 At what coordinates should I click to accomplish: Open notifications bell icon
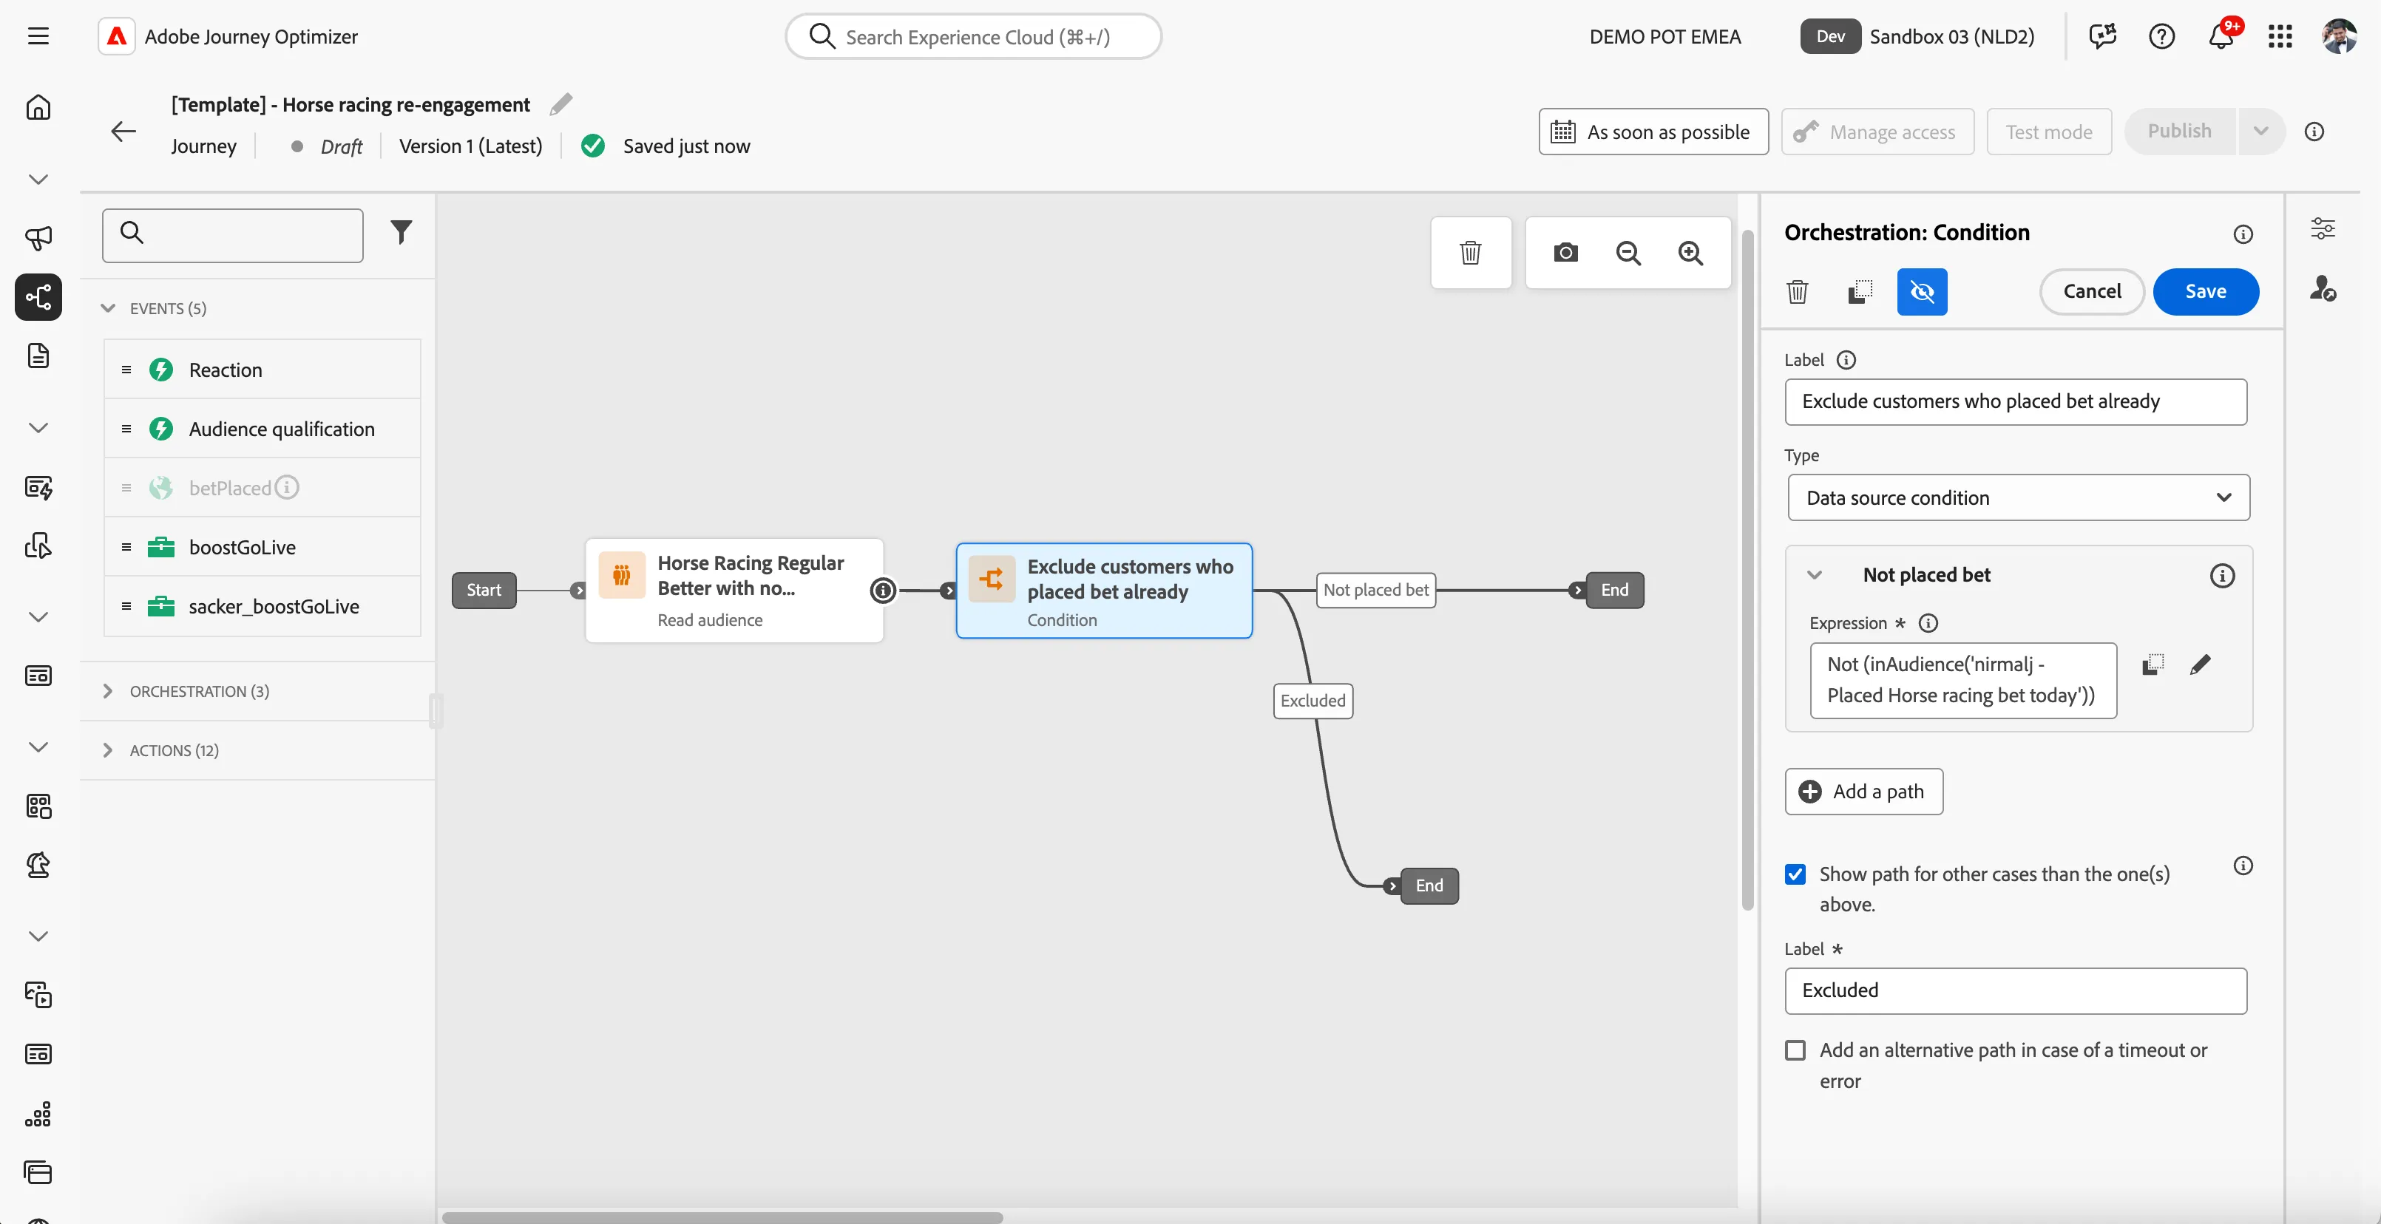click(2220, 36)
